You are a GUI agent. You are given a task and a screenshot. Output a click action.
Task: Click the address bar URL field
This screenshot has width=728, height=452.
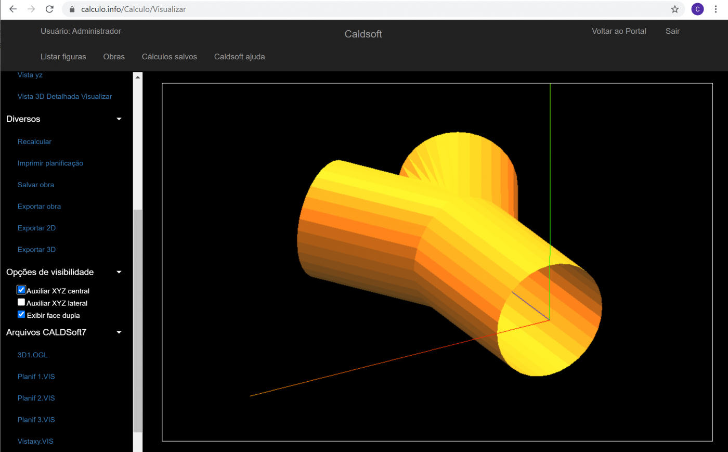click(364, 9)
